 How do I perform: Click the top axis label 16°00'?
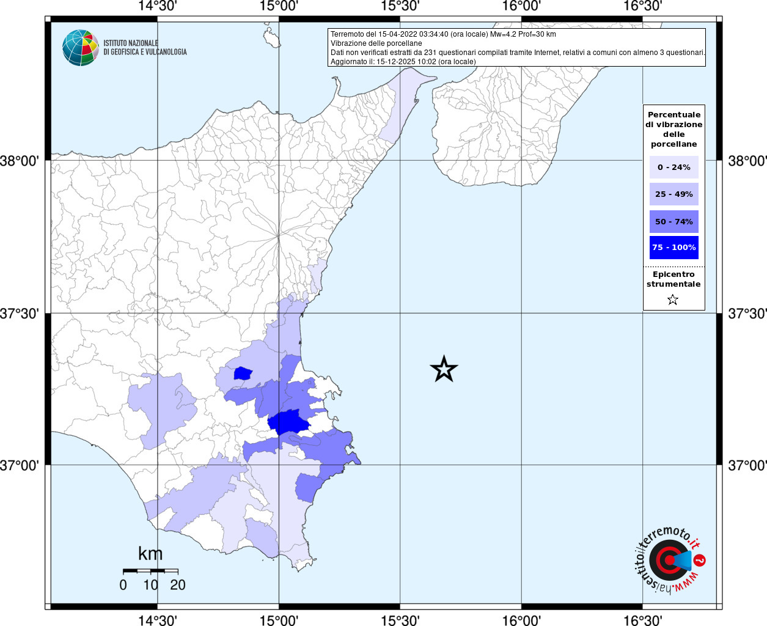pos(521,6)
